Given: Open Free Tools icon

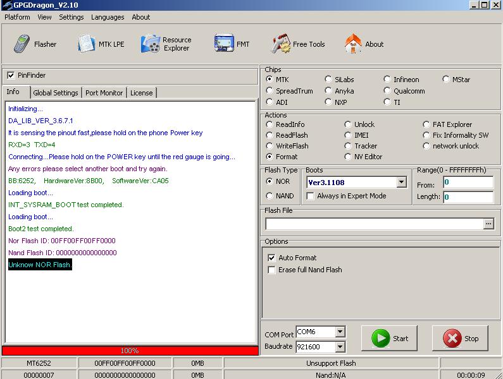Looking at the screenshot, I should tap(282, 44).
